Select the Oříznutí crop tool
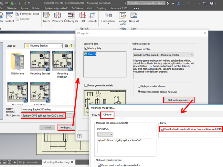This screenshot has width=223, height=167. tap(92, 17)
